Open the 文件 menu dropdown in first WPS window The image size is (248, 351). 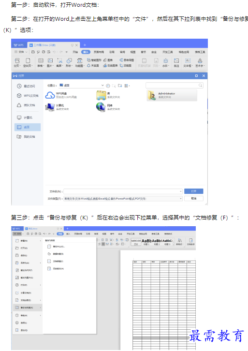pos(21,52)
